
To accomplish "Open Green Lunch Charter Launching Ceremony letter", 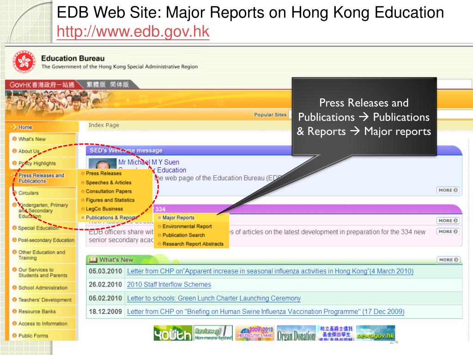I will (214, 298).
